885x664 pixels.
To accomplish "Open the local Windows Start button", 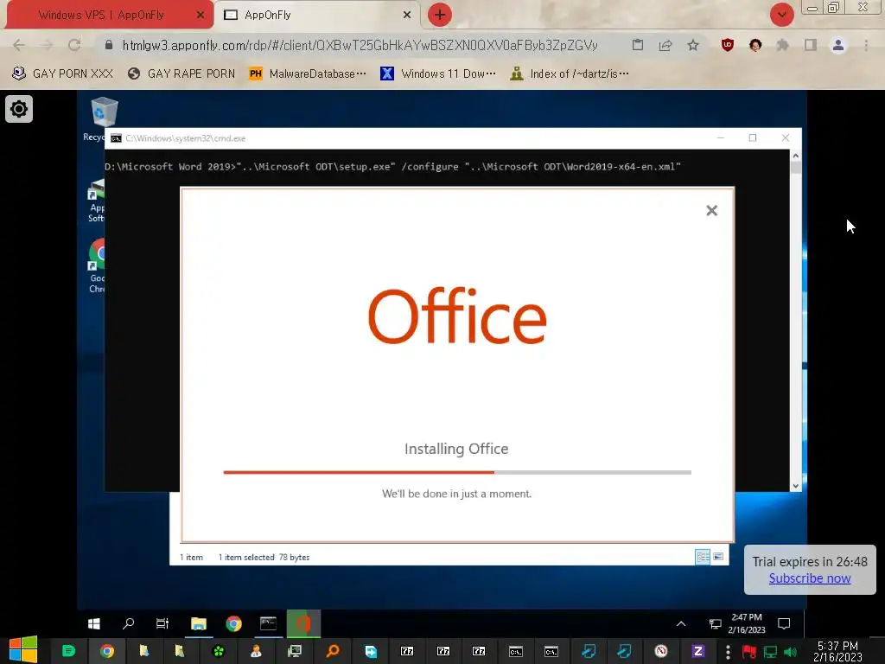I will click(23, 650).
